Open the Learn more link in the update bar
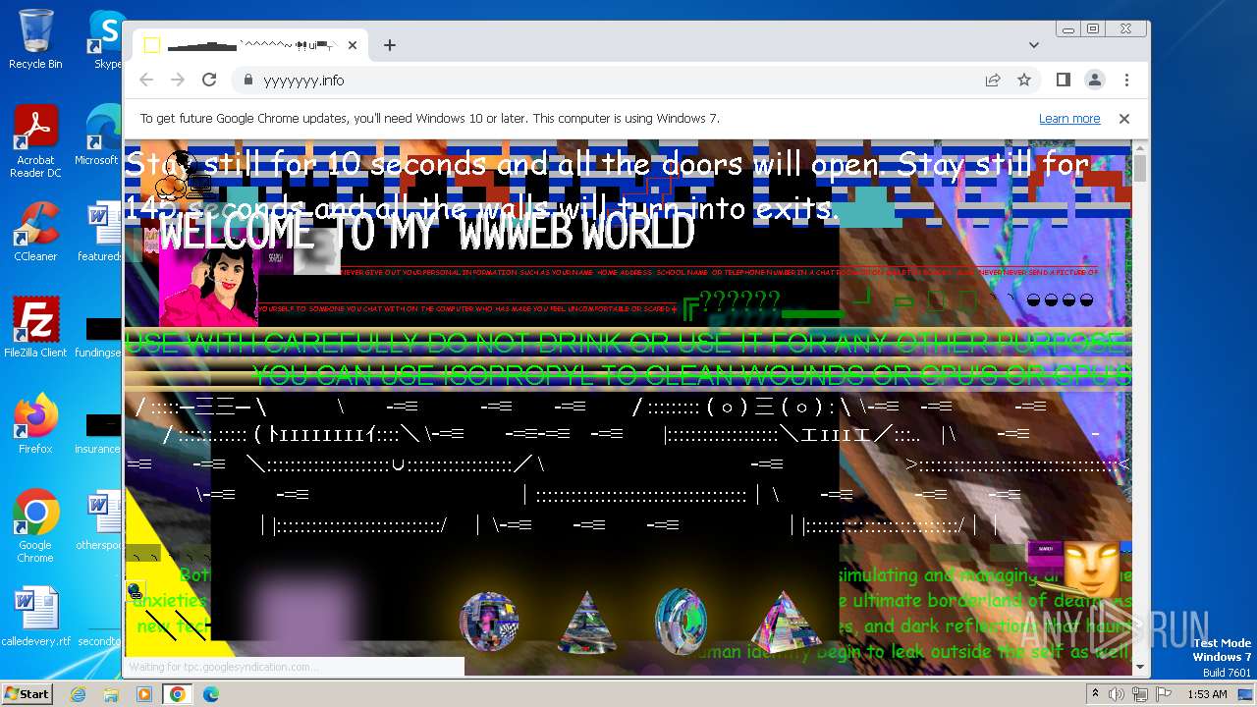 [1069, 119]
